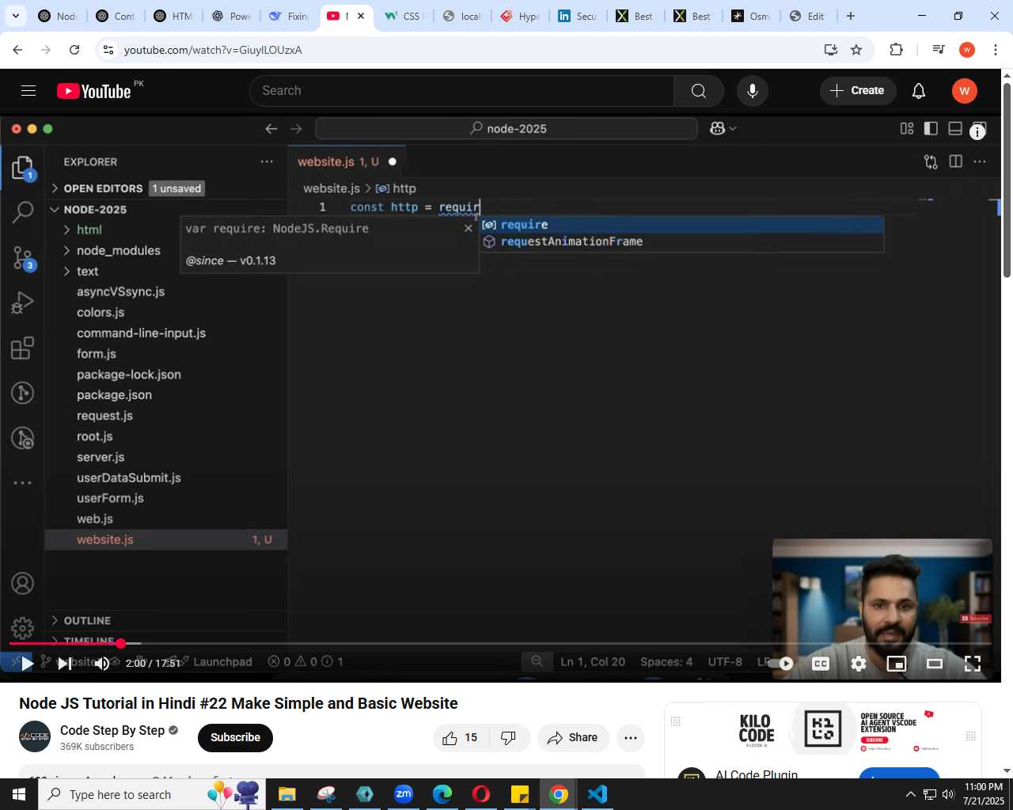This screenshot has height=810, width=1013.
Task: Toggle theater mode view
Action: [x=935, y=664]
